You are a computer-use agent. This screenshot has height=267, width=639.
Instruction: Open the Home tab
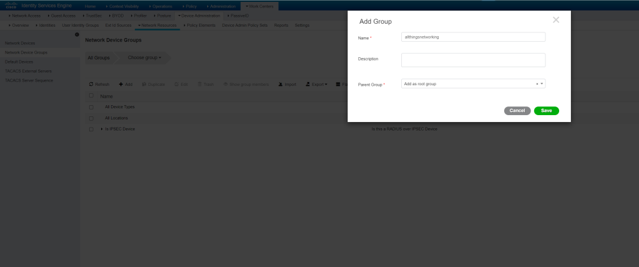tap(90, 6)
